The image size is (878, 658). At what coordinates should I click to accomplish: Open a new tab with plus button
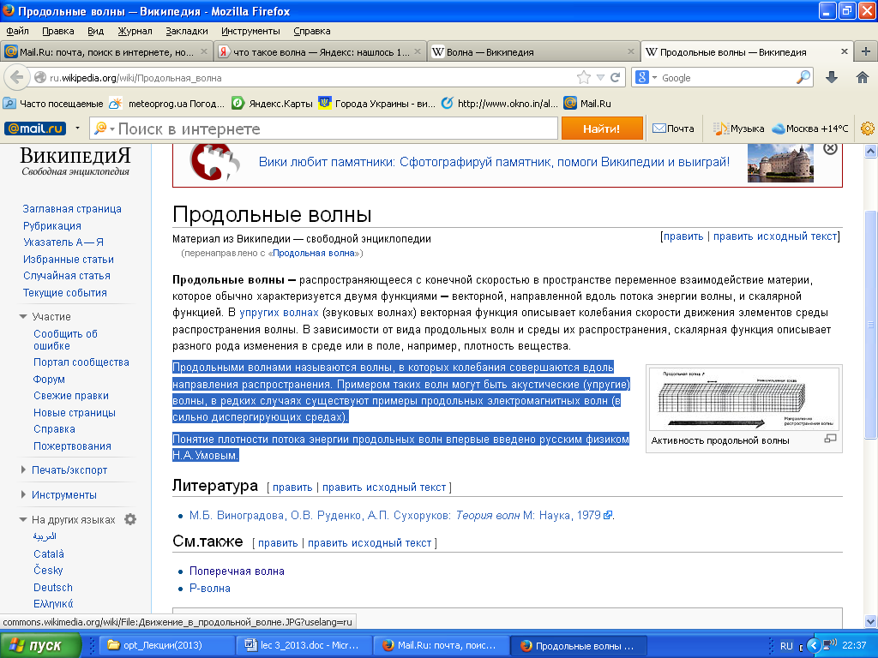coord(866,51)
